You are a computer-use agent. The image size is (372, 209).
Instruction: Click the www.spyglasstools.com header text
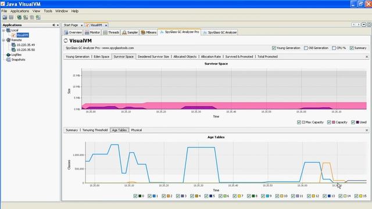(x=118, y=48)
